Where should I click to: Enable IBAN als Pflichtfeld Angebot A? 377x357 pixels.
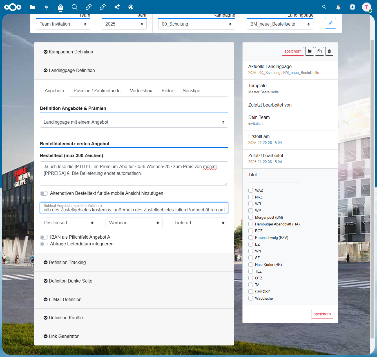(44, 237)
